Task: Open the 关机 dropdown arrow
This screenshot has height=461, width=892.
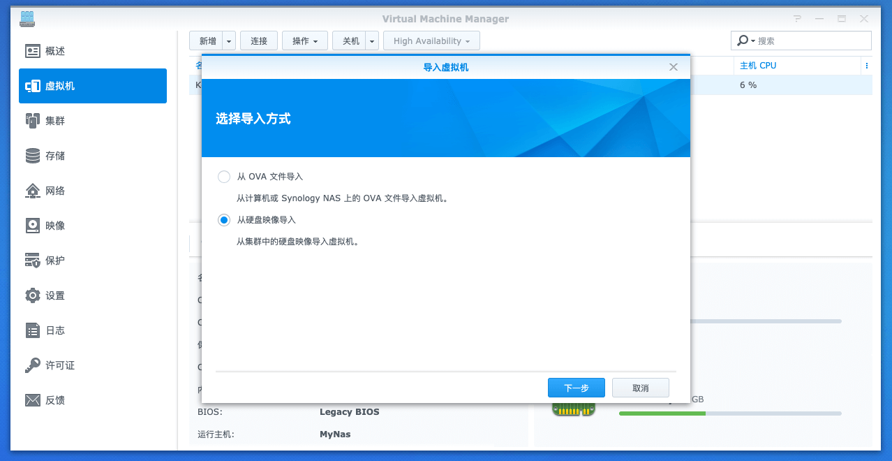Action: [371, 40]
